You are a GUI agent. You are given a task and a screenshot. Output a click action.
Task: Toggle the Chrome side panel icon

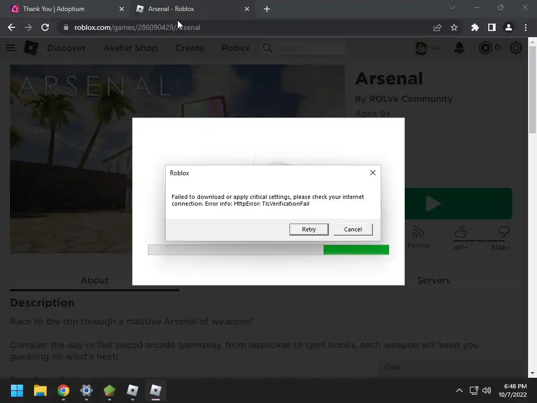(492, 27)
